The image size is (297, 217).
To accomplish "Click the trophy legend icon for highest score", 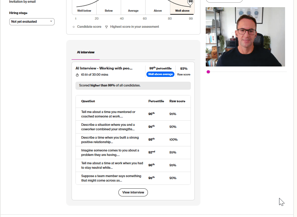I will 106,27.
